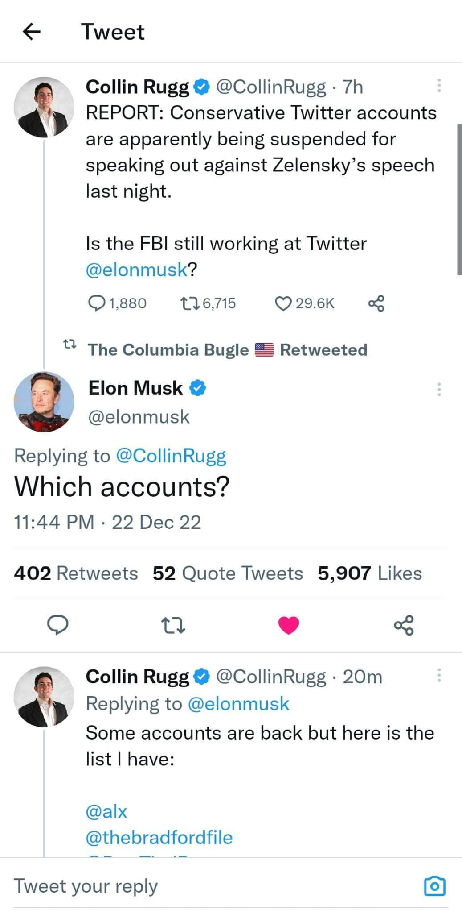View the 5,907 Likes list

[x=369, y=573]
